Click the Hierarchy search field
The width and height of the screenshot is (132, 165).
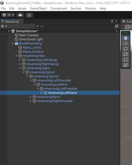(75, 26)
